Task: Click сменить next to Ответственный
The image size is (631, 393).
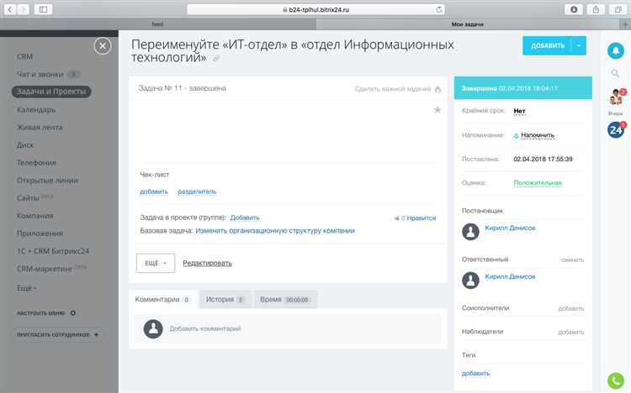Action: point(572,260)
